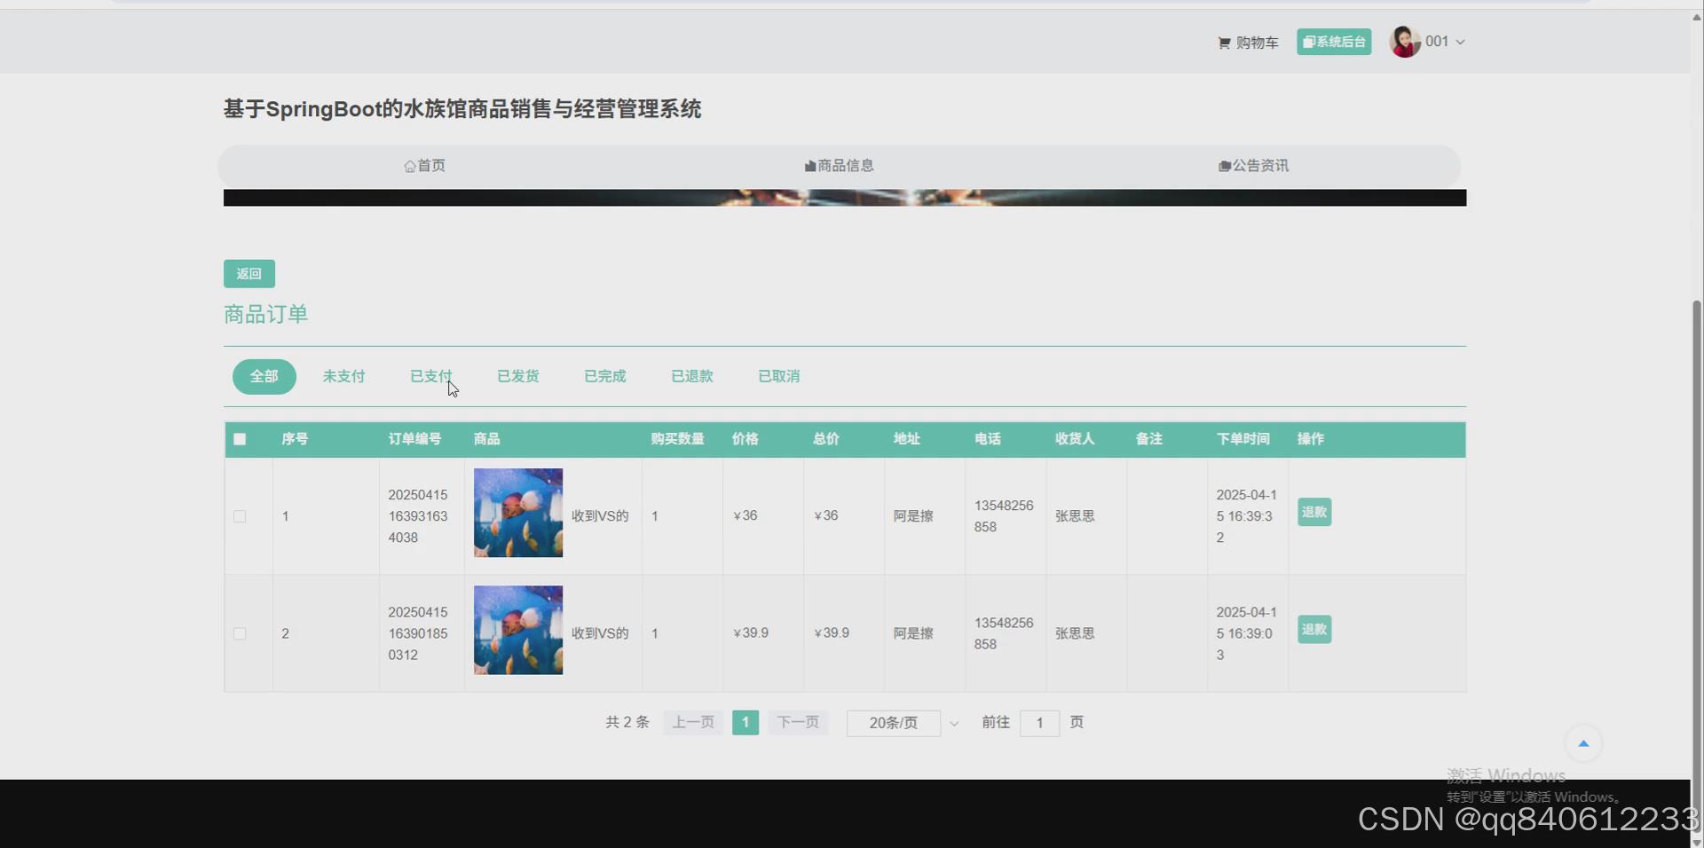Click the 购买数量 column header
Image resolution: width=1704 pixels, height=848 pixels.
point(677,439)
